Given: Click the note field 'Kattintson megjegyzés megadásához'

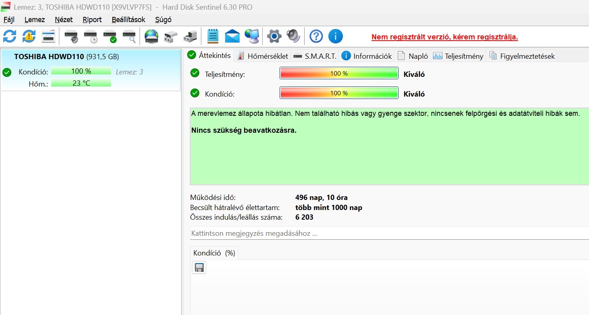Looking at the screenshot, I should 389,233.
